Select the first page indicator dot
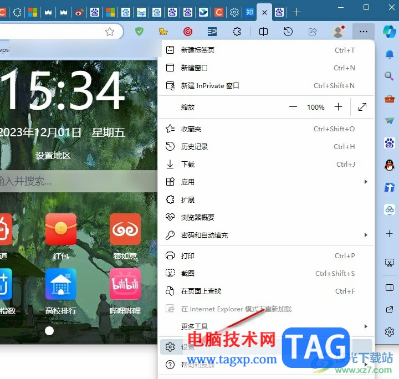The width and height of the screenshot is (399, 379). point(49,331)
